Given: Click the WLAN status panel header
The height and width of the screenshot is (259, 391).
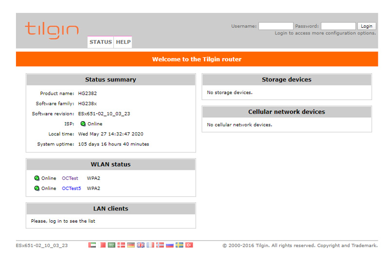Looking at the screenshot, I should 111,164.
